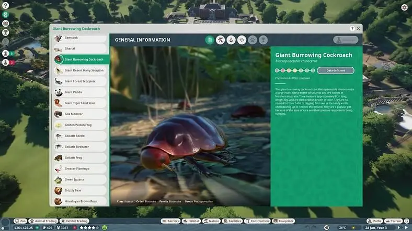412x231 pixels.
Task: Switch to the habitat requirements tab icon
Action: coord(220,40)
